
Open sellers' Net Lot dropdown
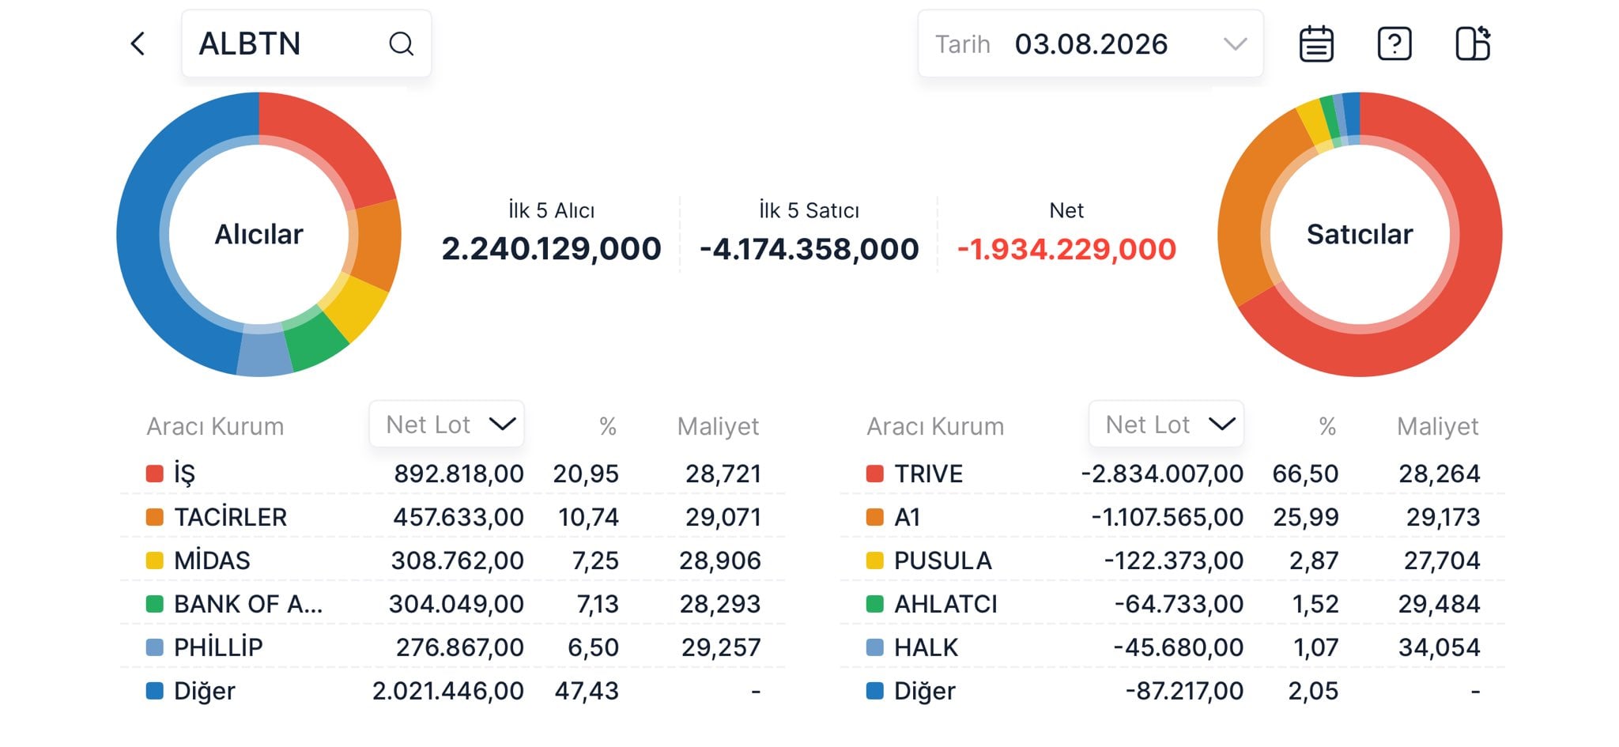(x=1166, y=424)
